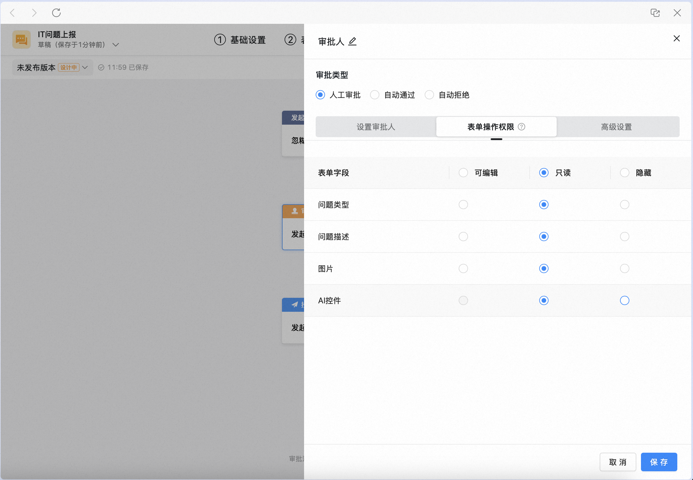The width and height of the screenshot is (693, 480).
Task: Switch to the 设置审批人 tab
Action: (376, 127)
